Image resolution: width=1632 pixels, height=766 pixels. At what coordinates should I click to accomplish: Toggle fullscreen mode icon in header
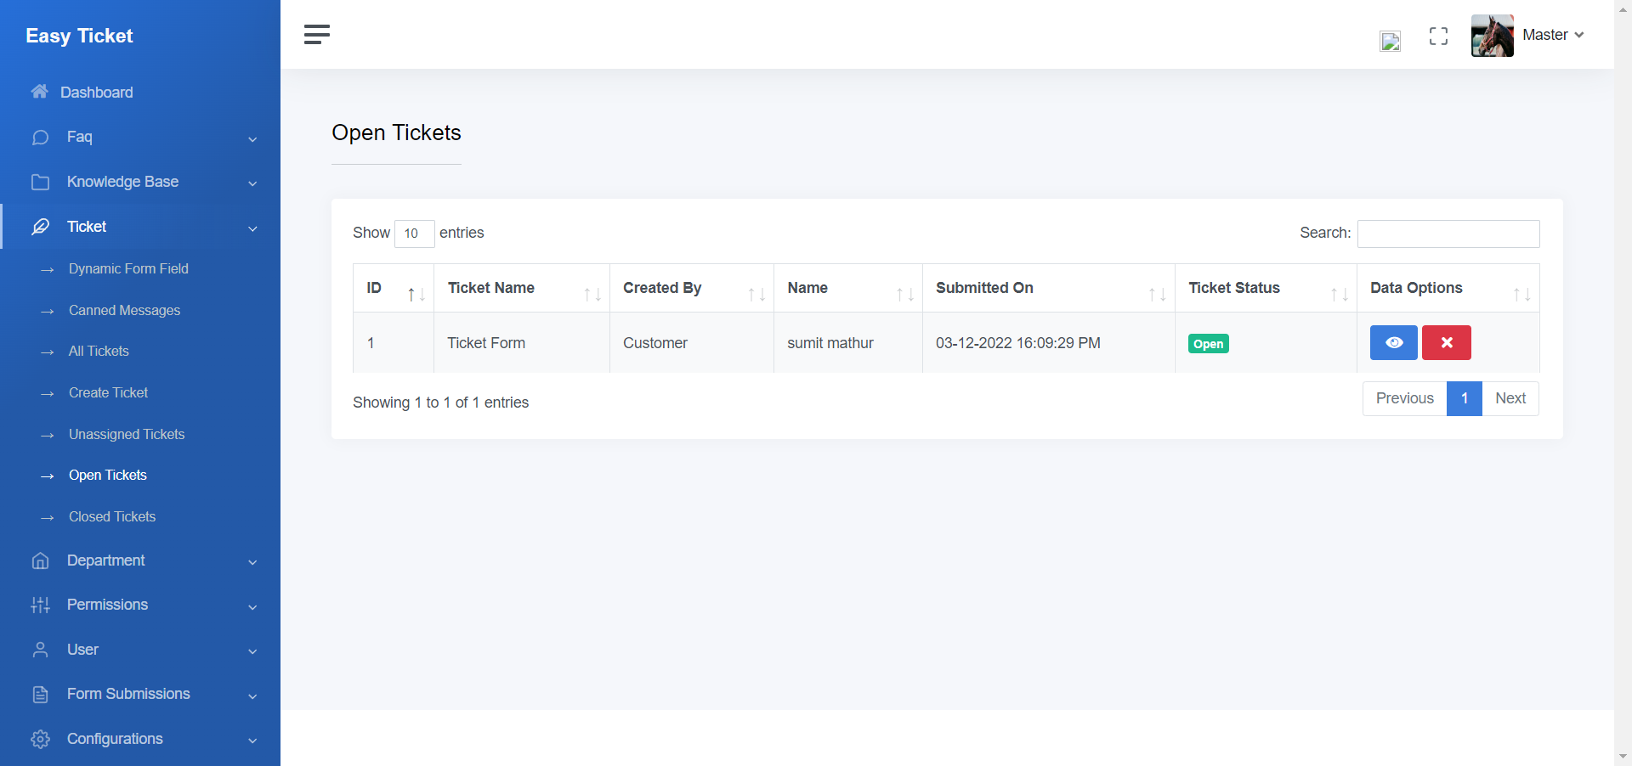tap(1438, 36)
